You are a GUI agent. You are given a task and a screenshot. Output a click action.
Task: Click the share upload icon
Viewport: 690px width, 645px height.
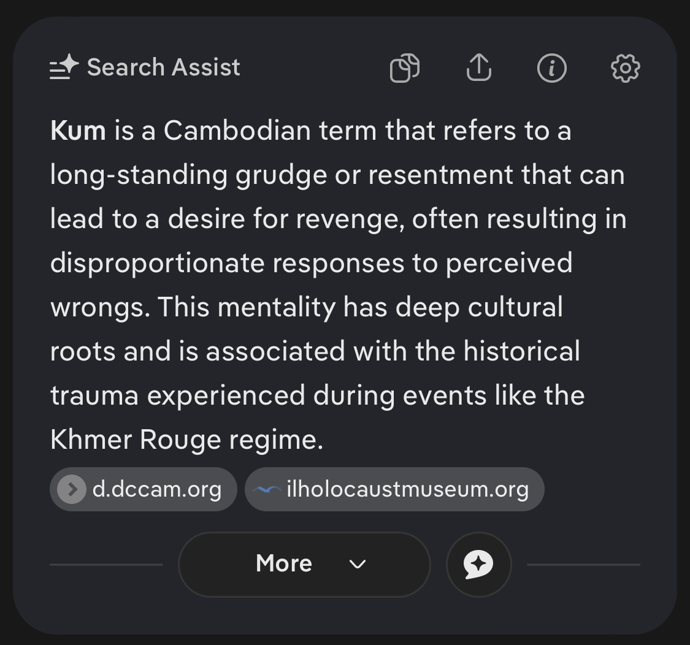point(479,68)
